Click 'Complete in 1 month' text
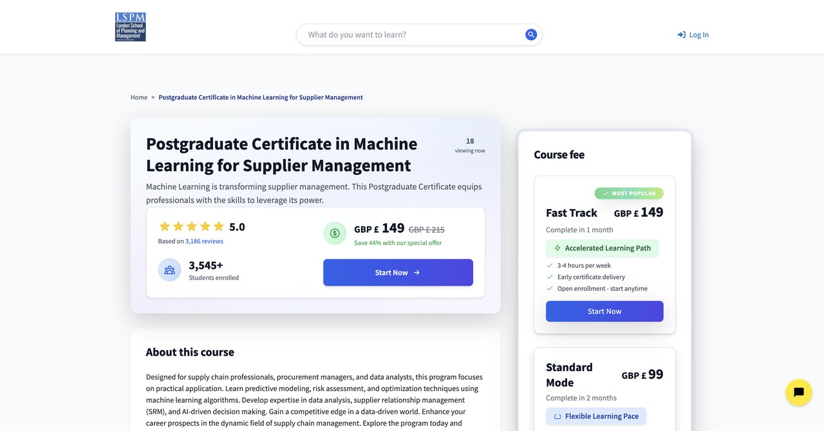Image resolution: width=824 pixels, height=431 pixels. (579, 230)
